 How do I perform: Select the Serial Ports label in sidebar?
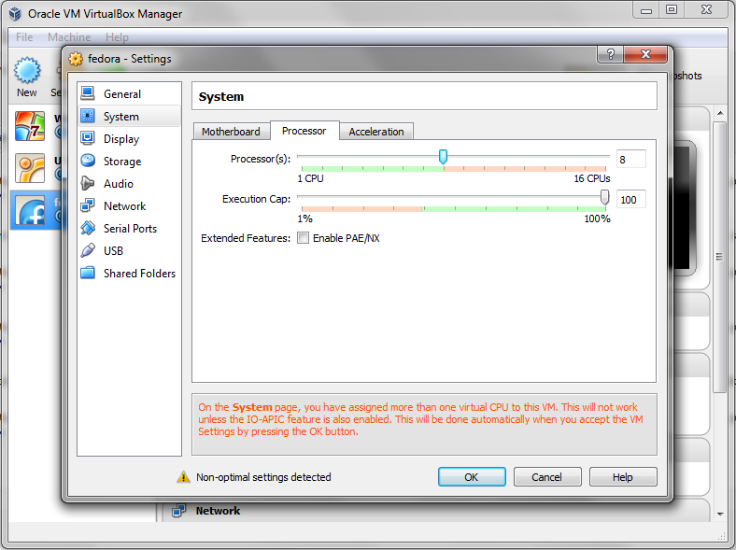pyautogui.click(x=130, y=229)
